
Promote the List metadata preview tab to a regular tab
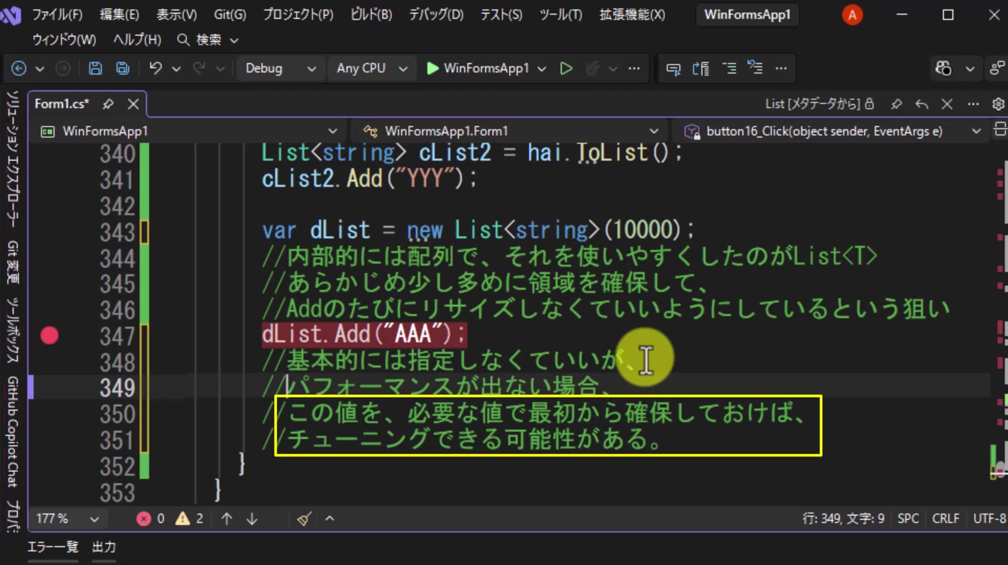tap(922, 104)
